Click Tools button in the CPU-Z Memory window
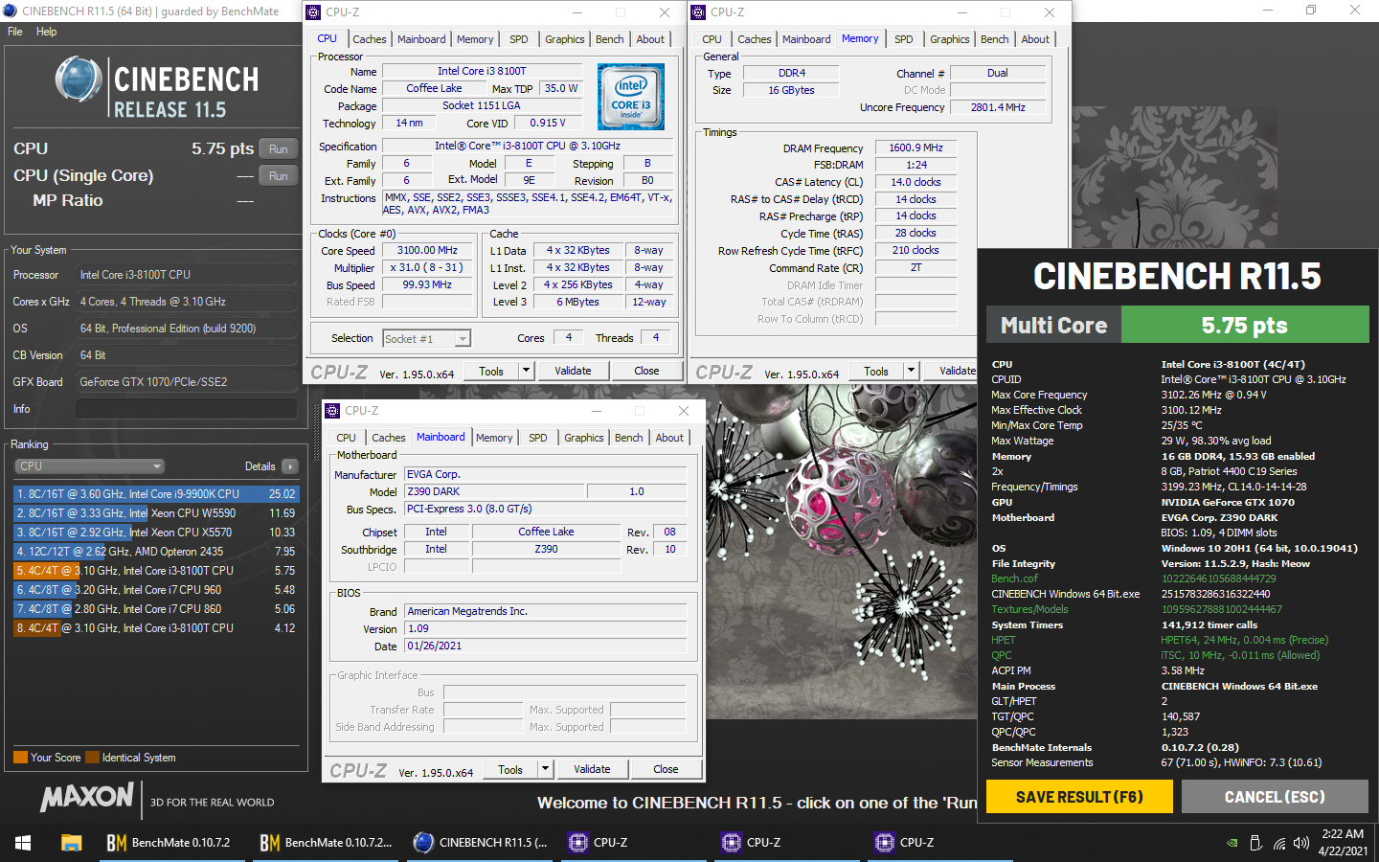1379x862 pixels. pos(876,371)
